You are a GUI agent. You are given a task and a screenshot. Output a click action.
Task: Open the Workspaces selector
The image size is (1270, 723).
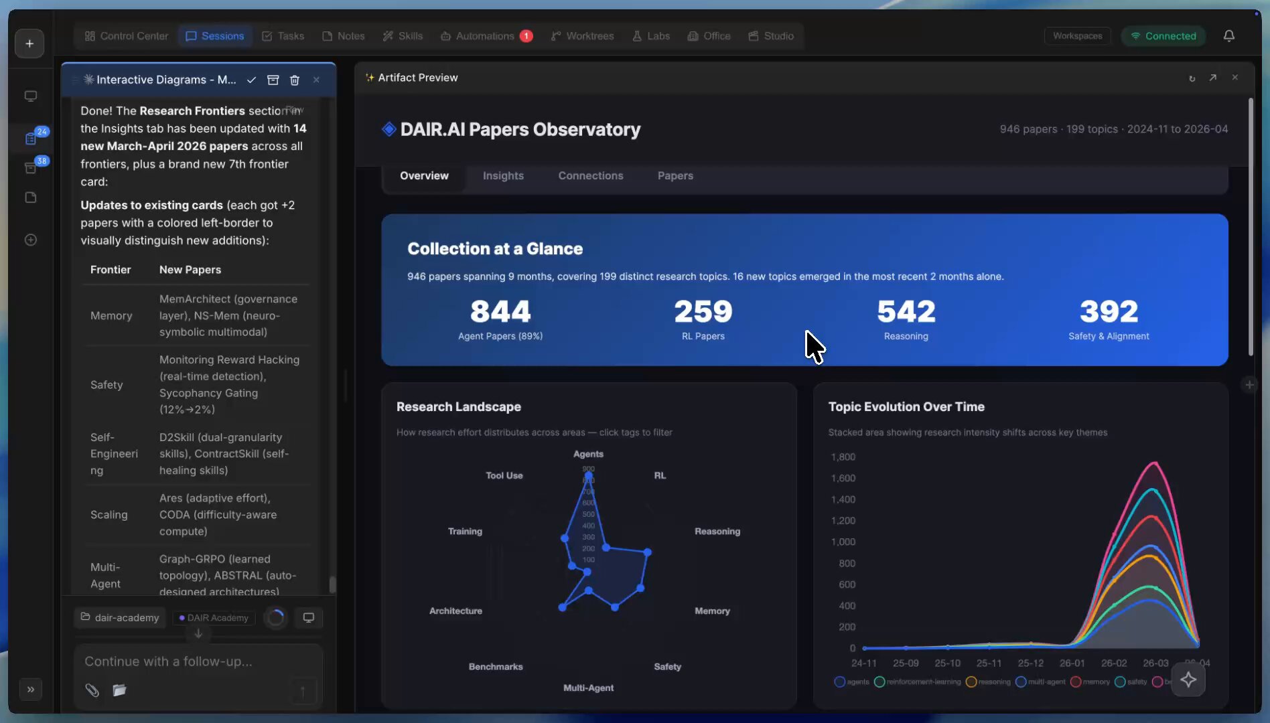[1077, 36]
